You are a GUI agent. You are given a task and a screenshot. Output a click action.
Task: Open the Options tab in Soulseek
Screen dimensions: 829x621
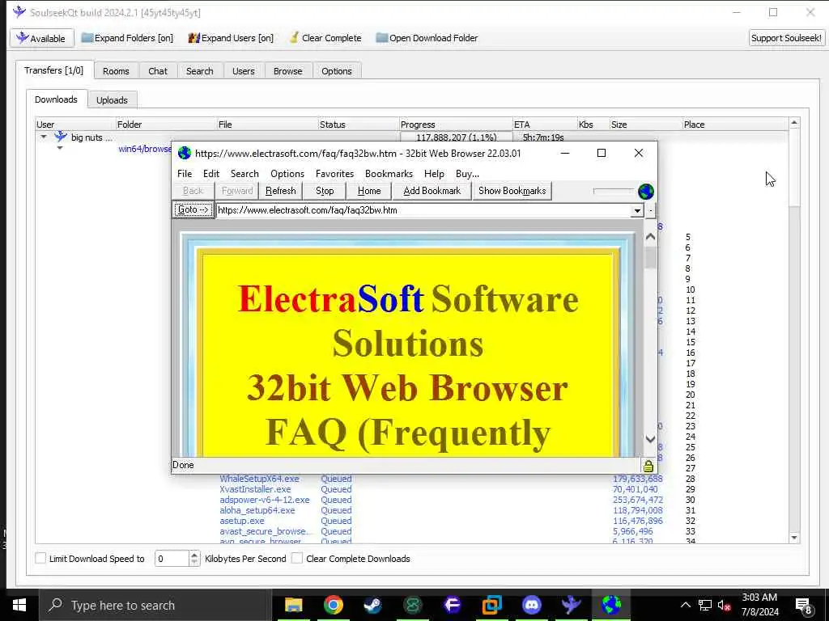(x=336, y=71)
